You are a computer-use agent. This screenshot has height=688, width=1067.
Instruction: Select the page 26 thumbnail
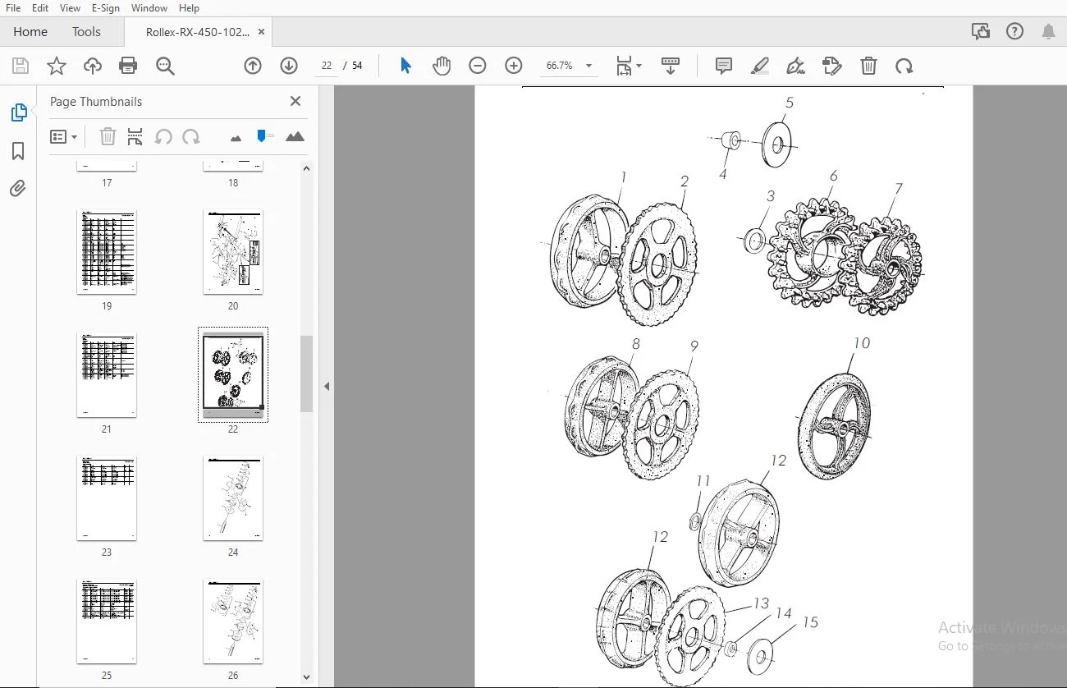tap(233, 621)
